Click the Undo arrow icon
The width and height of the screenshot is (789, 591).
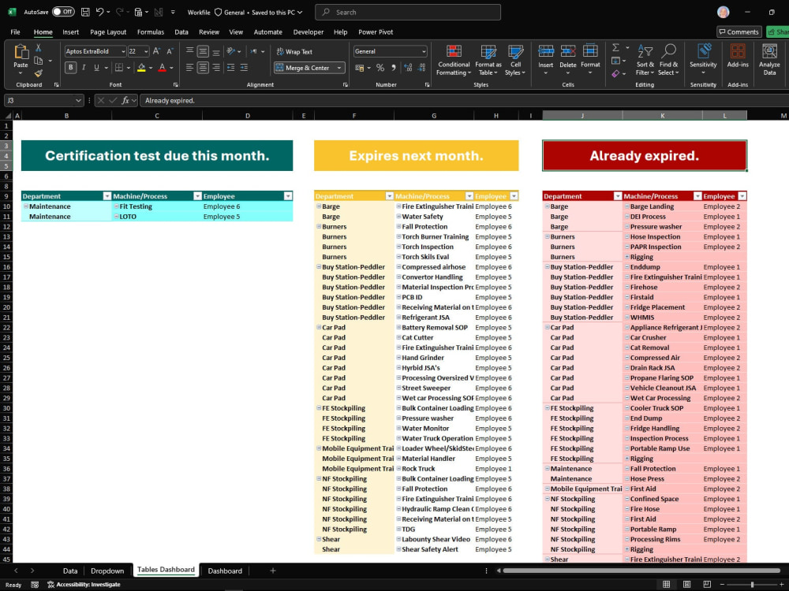[x=99, y=12]
